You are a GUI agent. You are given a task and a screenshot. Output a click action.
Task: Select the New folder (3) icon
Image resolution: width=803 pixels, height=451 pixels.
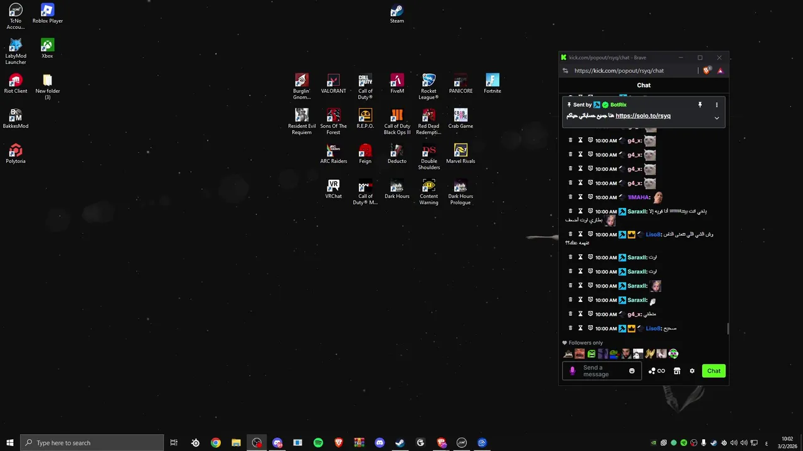[x=48, y=87]
